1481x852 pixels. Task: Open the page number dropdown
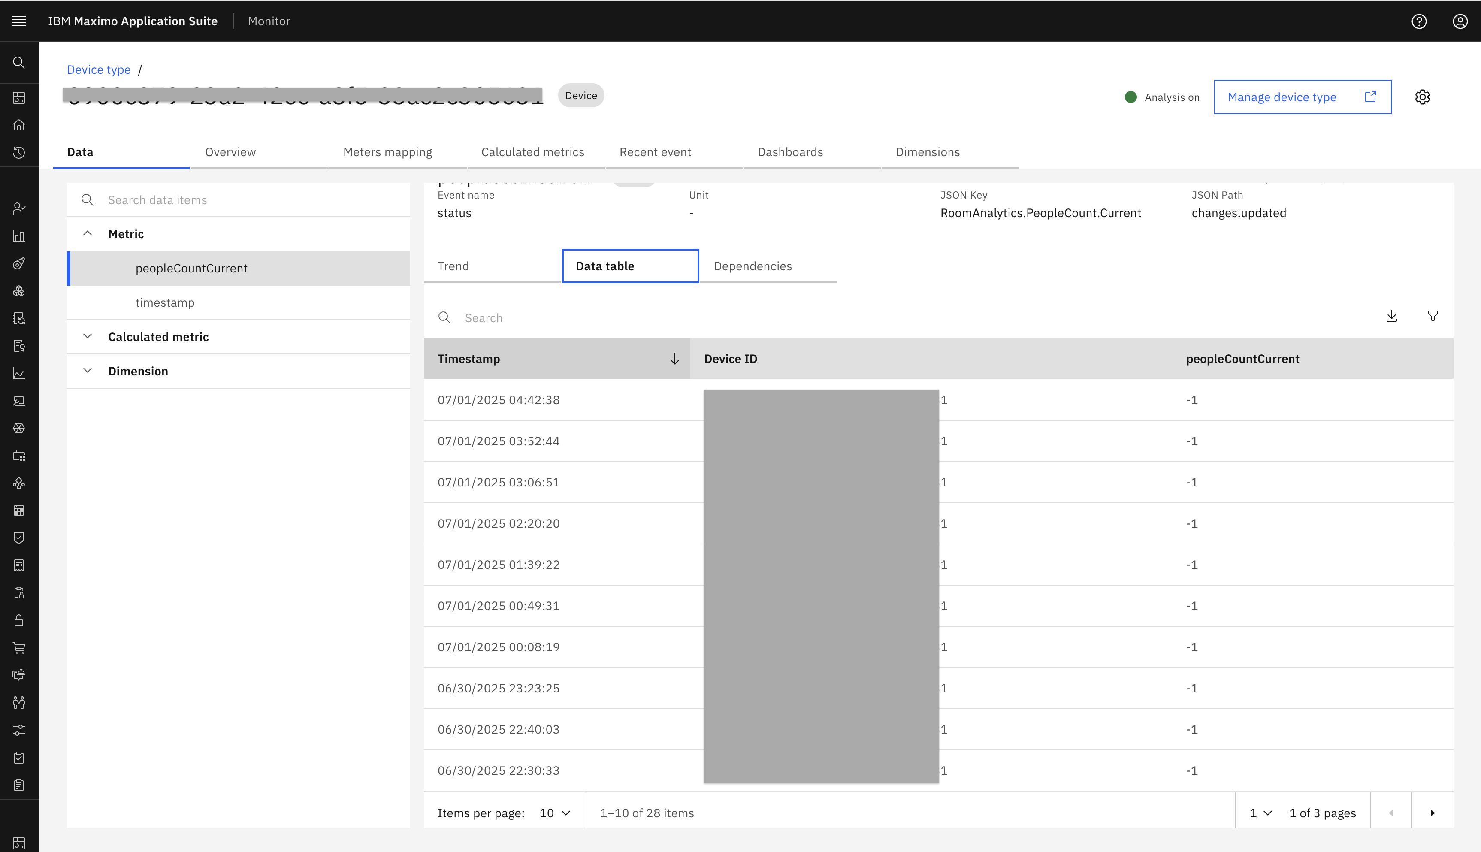[x=1261, y=813]
